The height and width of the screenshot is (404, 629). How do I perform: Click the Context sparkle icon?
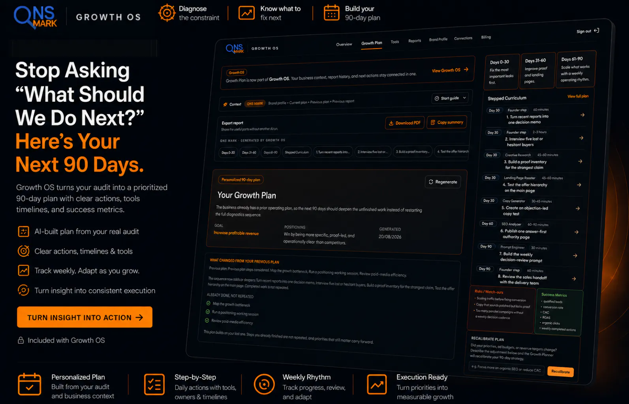(x=225, y=105)
